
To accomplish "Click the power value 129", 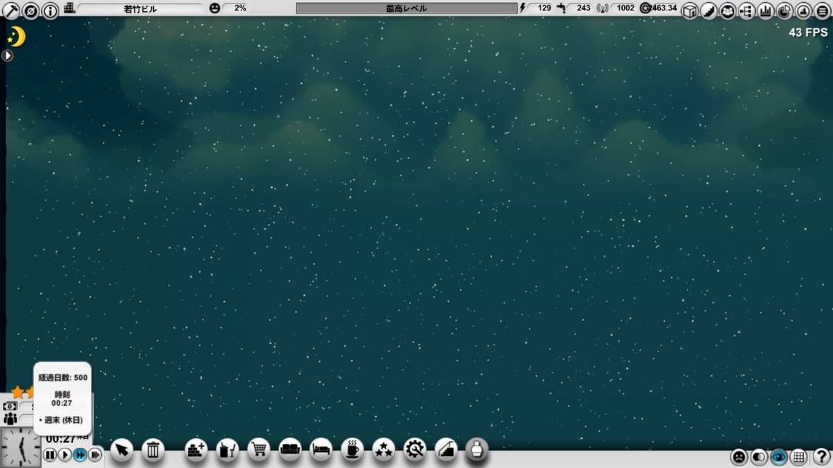I will pyautogui.click(x=544, y=8).
